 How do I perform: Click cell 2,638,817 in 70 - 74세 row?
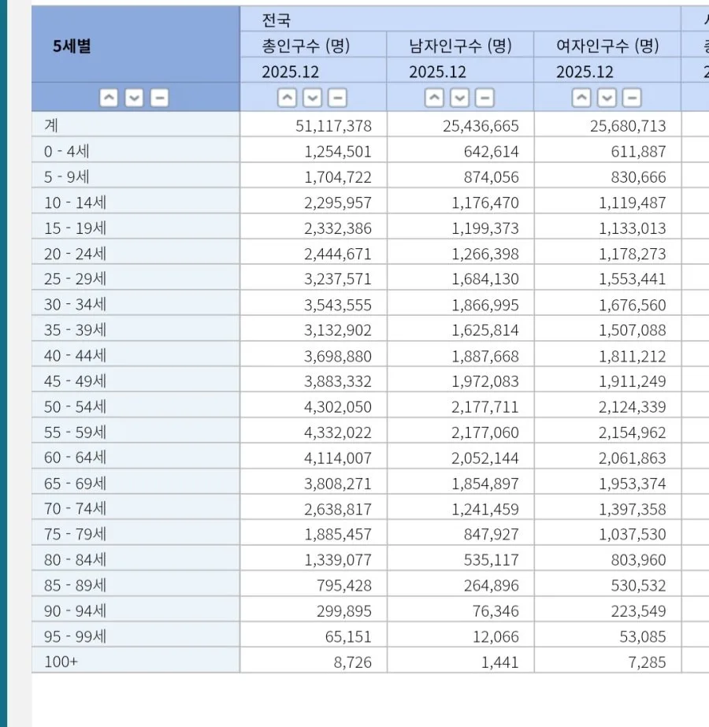314,507
